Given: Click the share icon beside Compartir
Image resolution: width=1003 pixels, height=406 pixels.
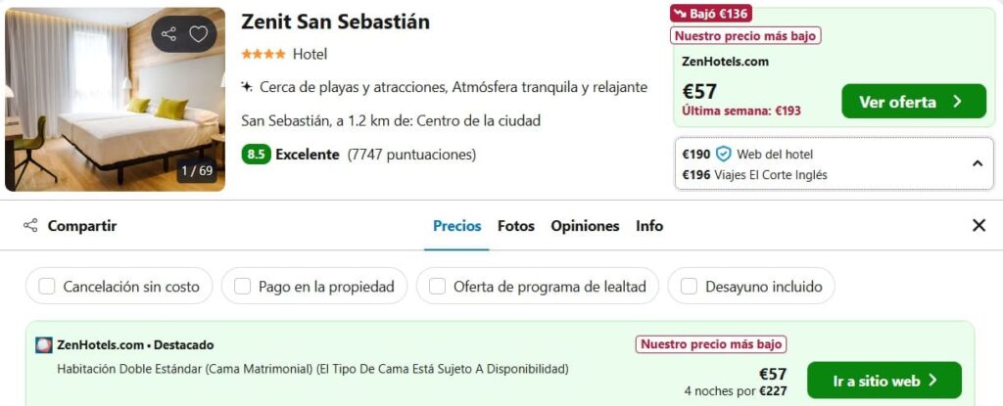Looking at the screenshot, I should 30,226.
